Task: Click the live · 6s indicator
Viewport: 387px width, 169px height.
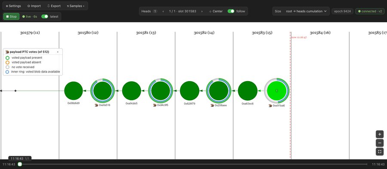Action: coord(30,16)
